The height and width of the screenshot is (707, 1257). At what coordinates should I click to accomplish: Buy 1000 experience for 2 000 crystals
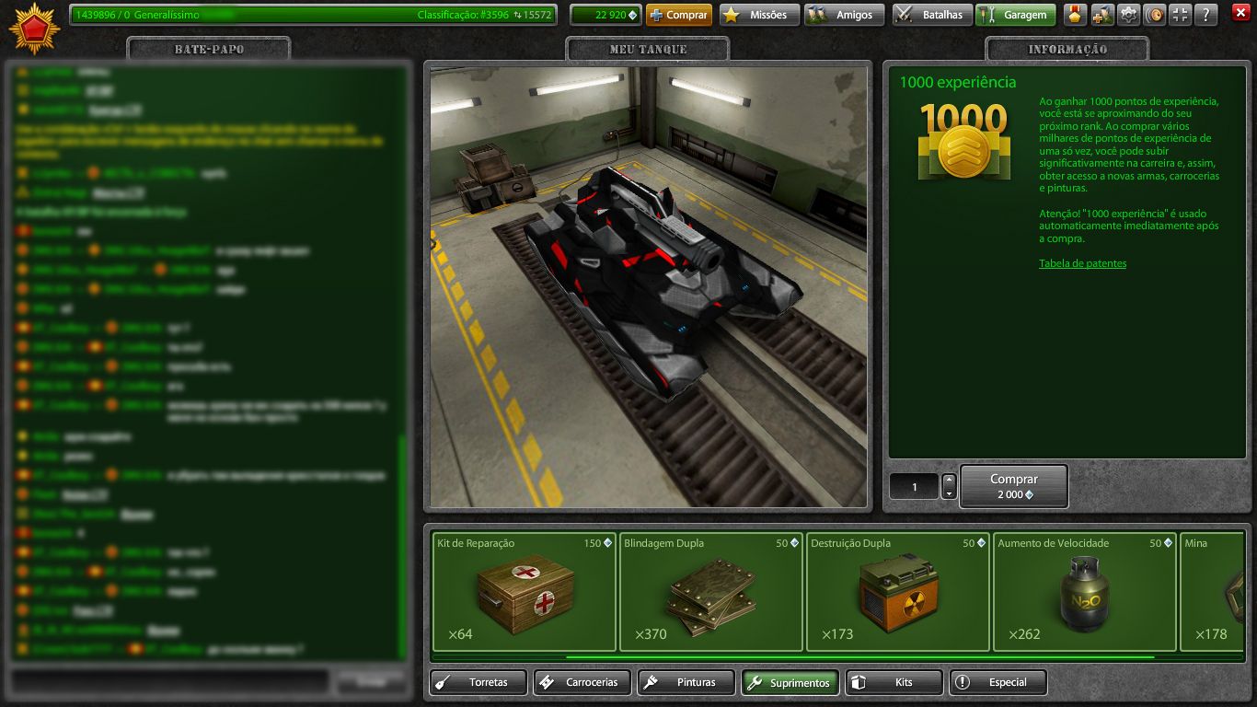tap(1014, 486)
